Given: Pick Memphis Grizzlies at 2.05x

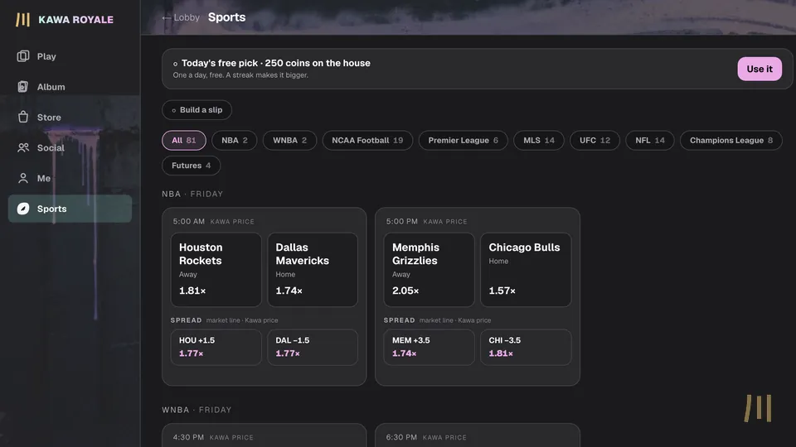Looking at the screenshot, I should [x=429, y=270].
